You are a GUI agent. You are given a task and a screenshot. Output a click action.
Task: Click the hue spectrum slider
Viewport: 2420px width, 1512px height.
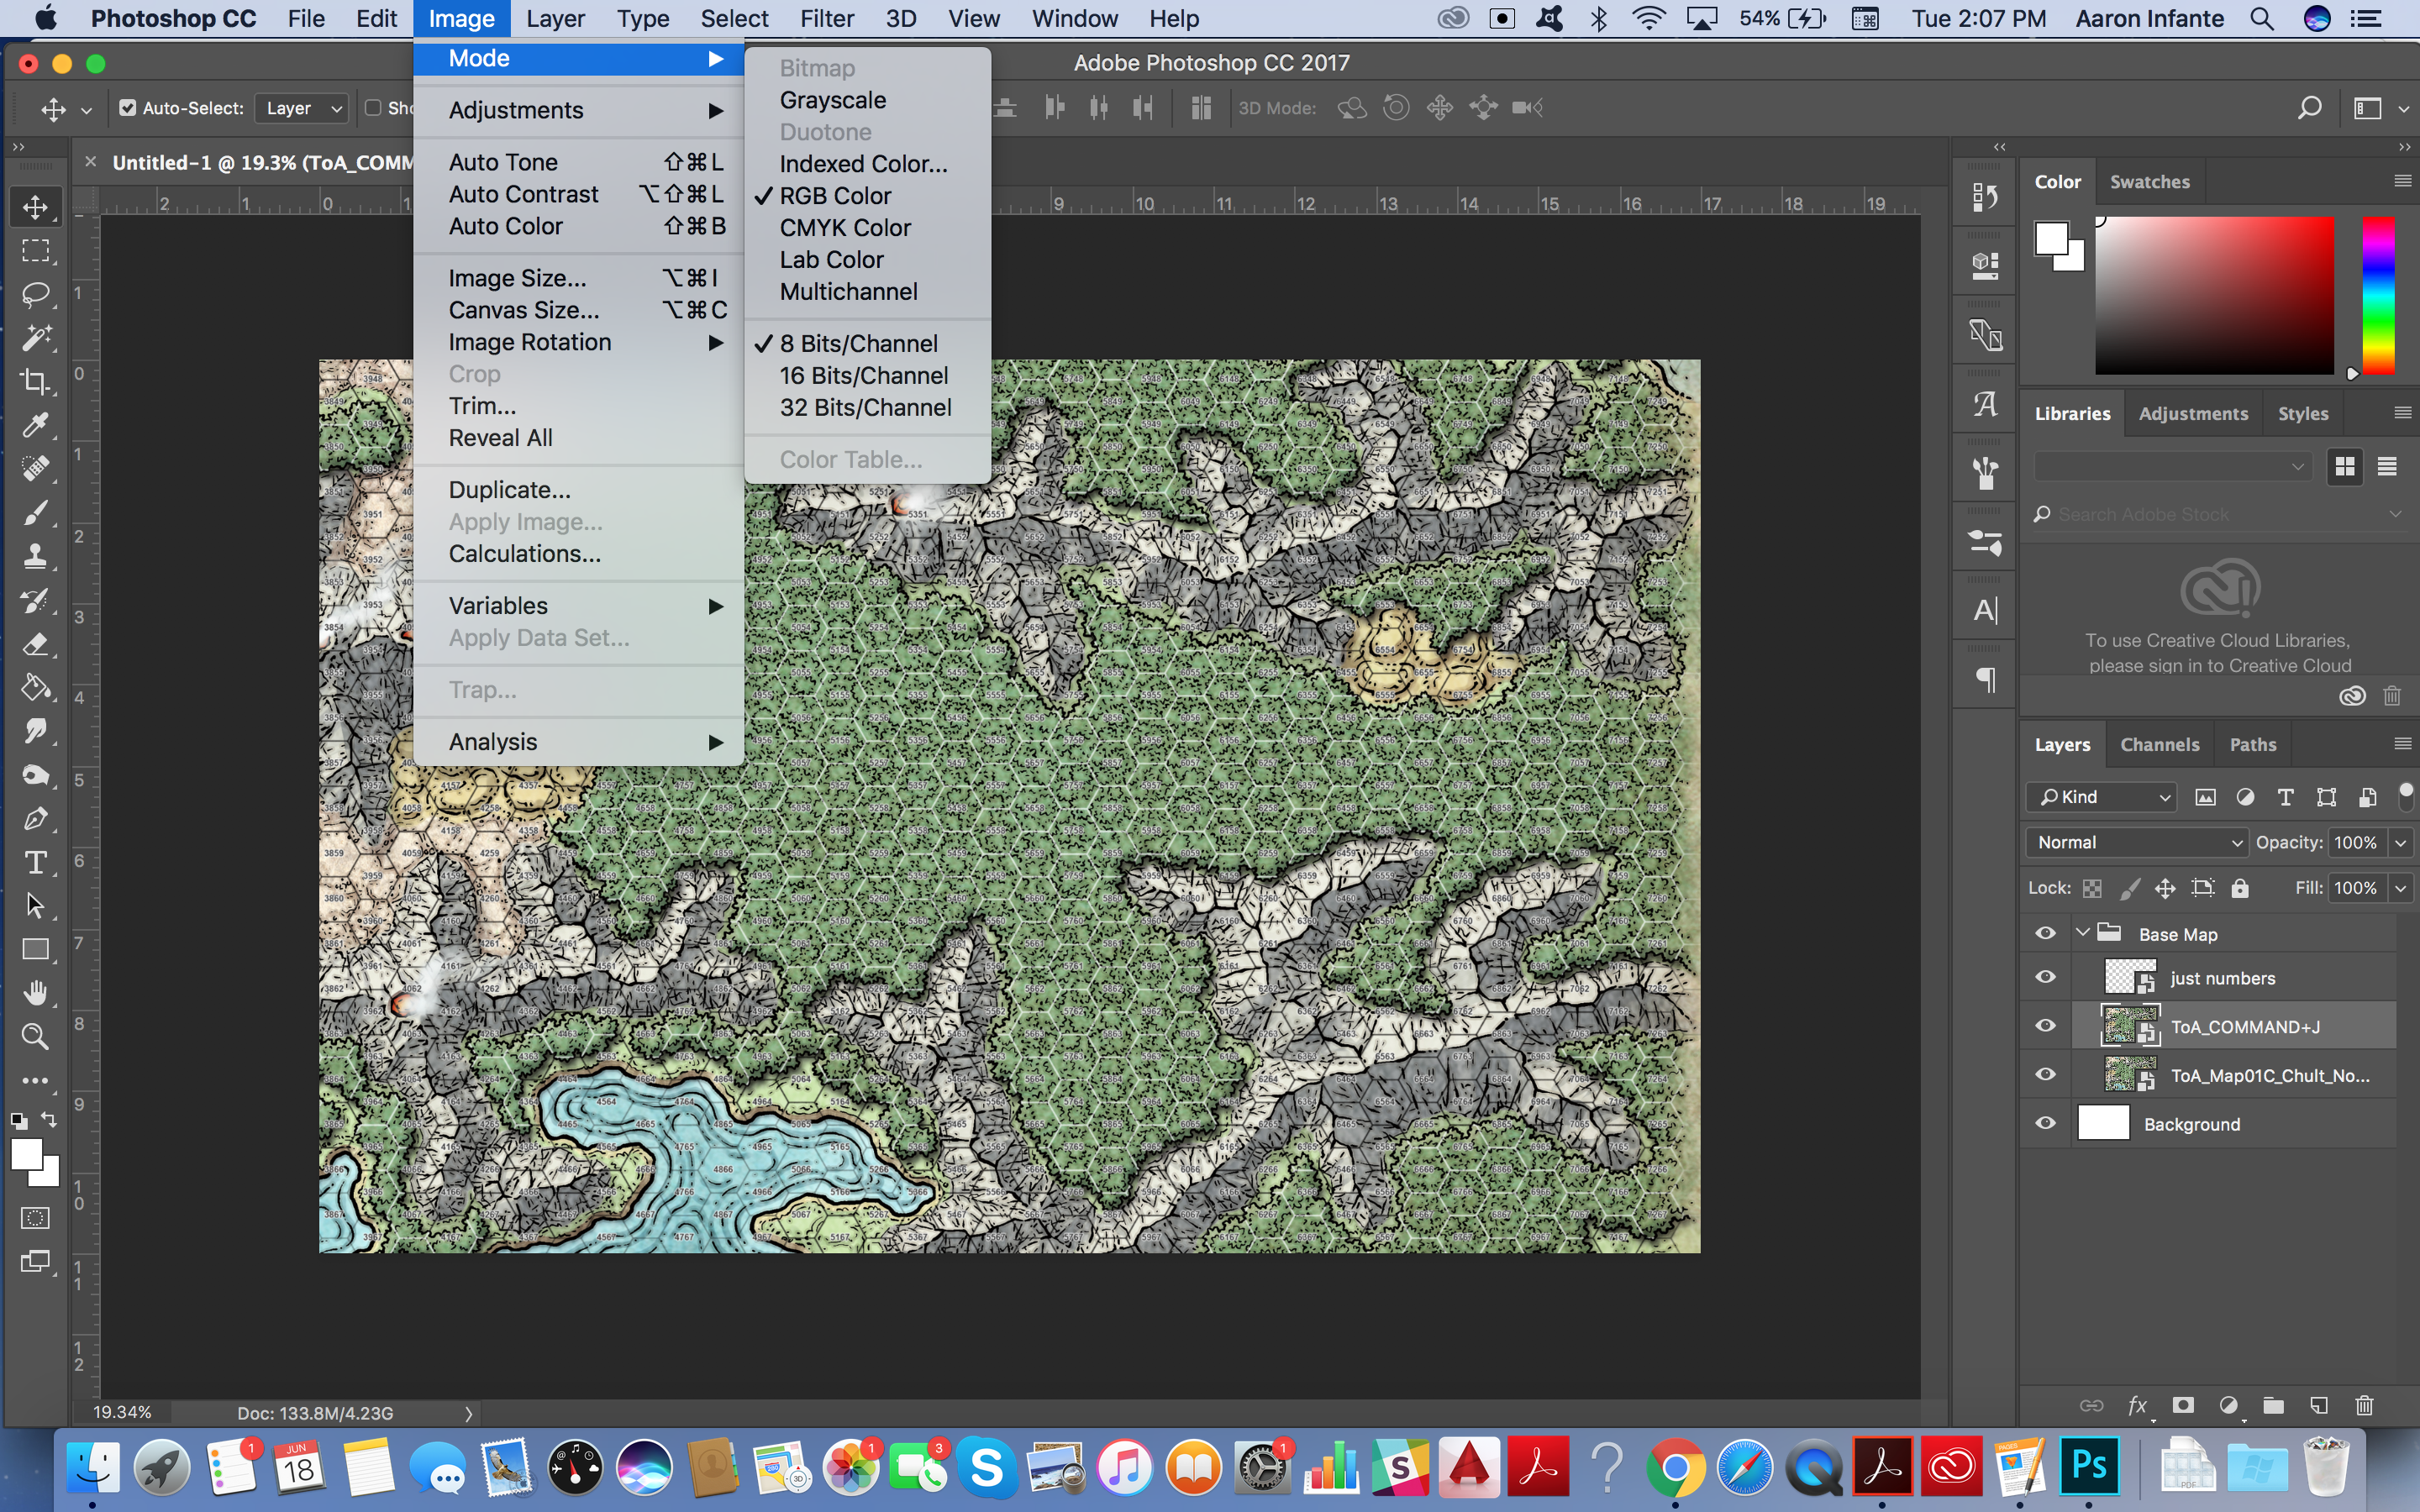pyautogui.click(x=2378, y=295)
